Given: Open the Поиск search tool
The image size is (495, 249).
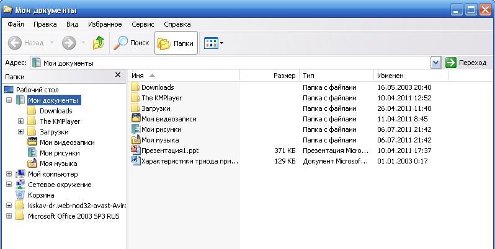Looking at the screenshot, I should coord(132,43).
